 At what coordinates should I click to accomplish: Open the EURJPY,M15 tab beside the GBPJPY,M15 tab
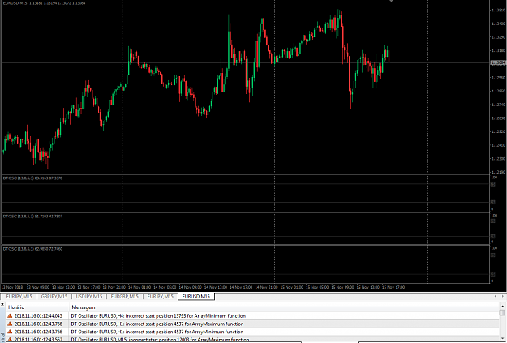click(x=19, y=297)
